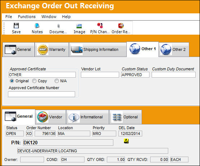Click the COND field showing OH
Viewport: 200px width, 166px height.
73,160
